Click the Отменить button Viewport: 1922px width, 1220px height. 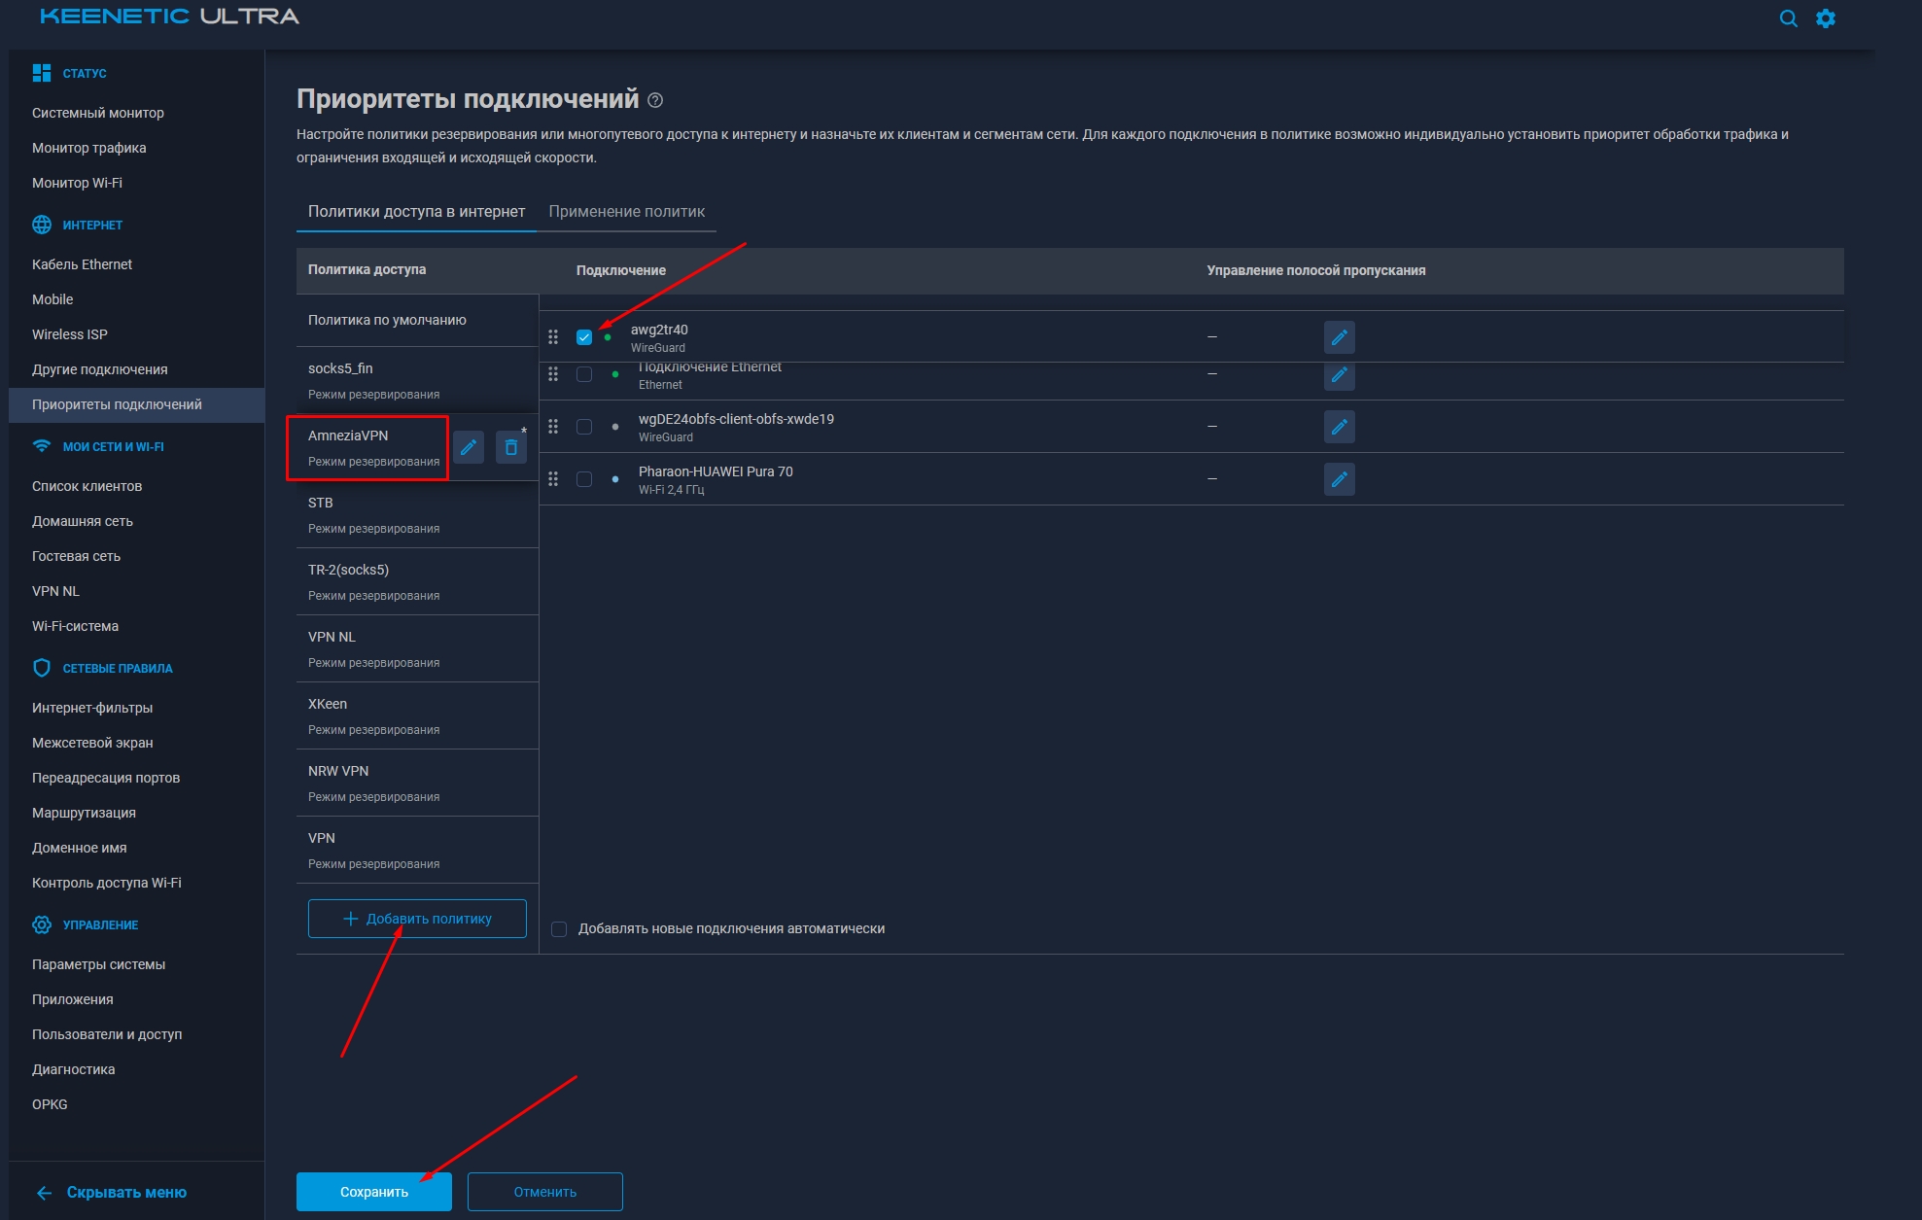click(544, 1192)
